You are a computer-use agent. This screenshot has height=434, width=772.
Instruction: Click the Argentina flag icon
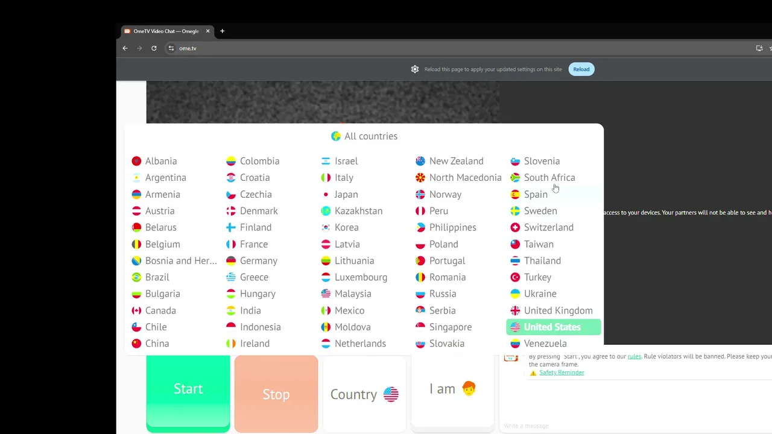coord(136,178)
